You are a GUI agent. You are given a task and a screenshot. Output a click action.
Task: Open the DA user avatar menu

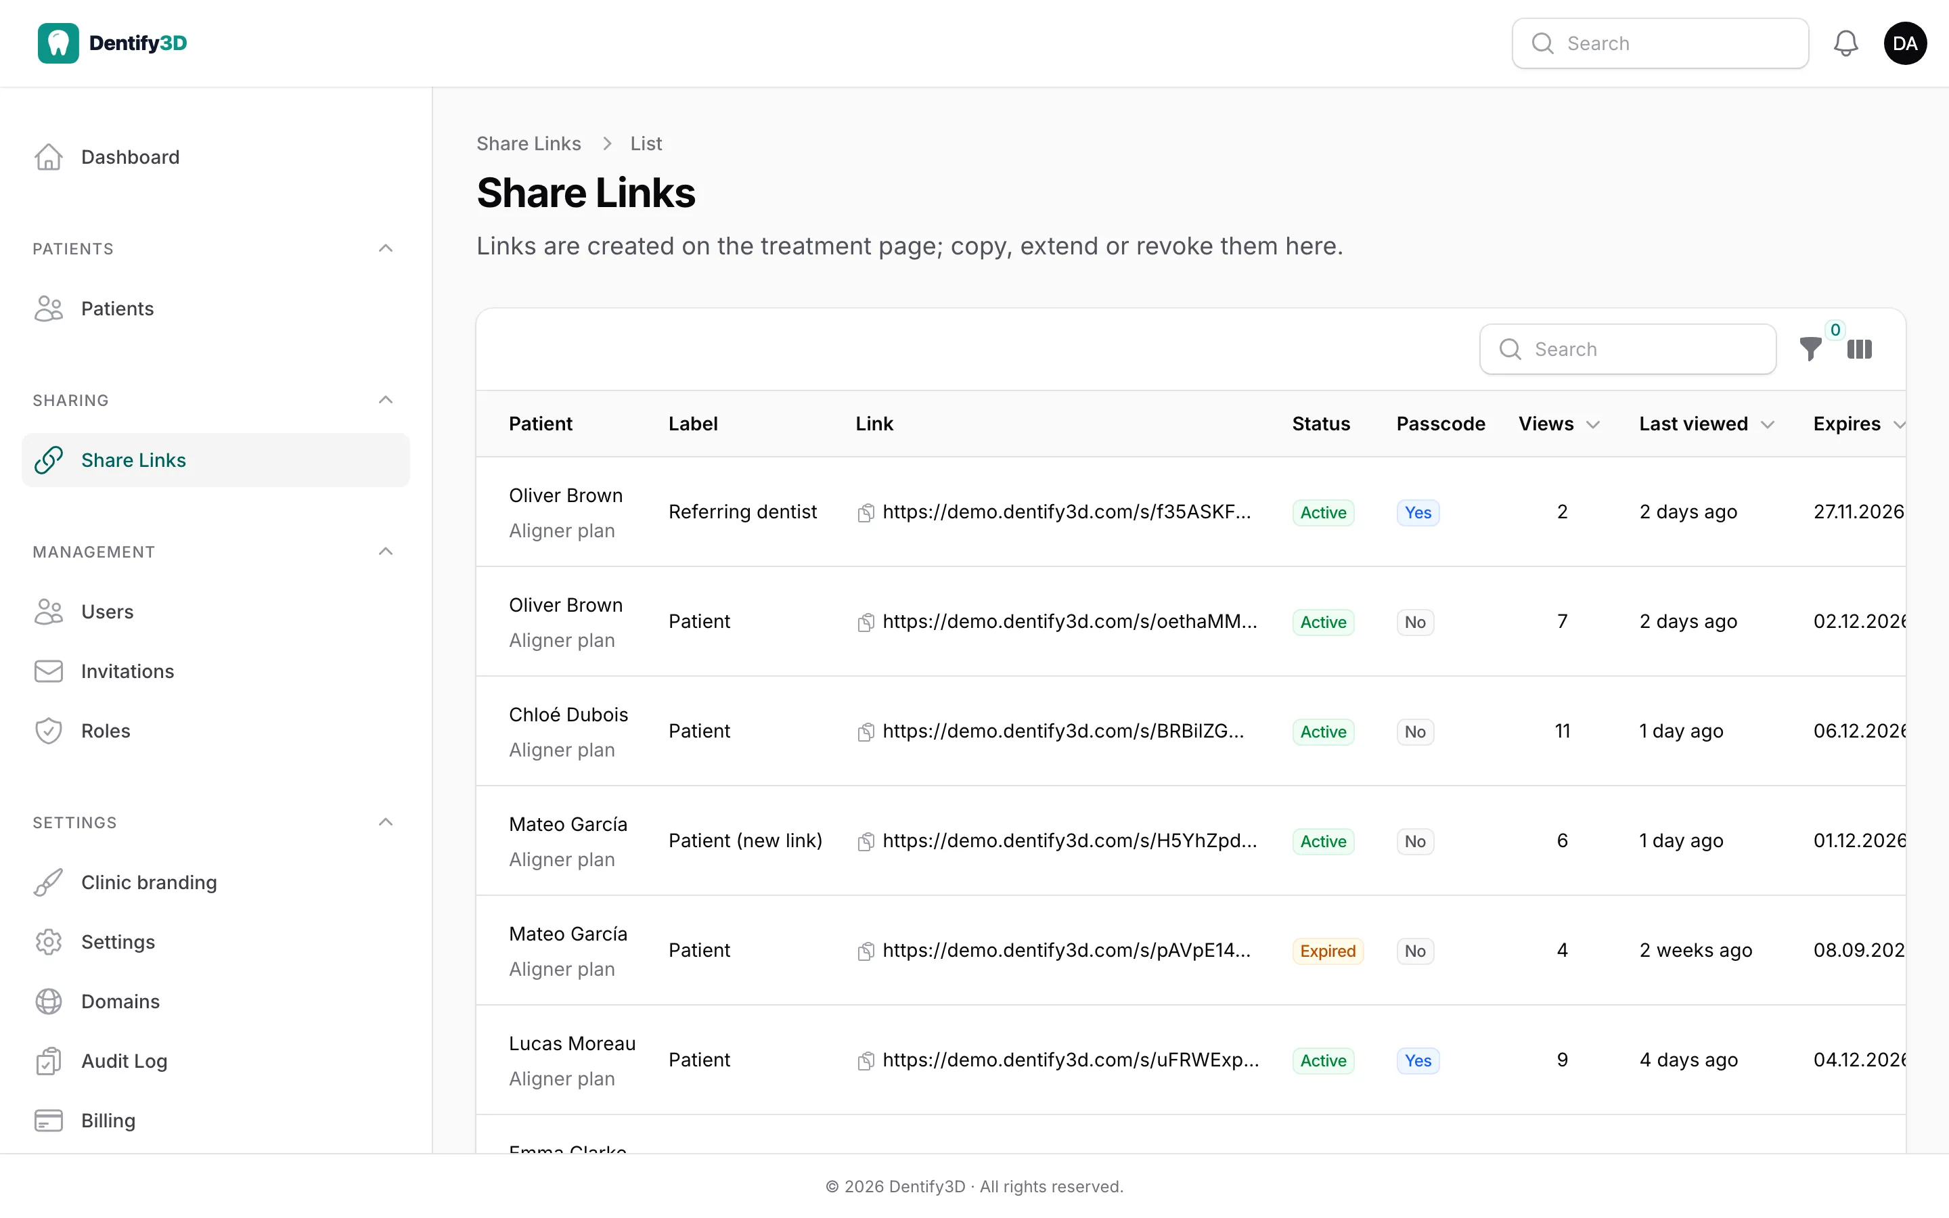tap(1905, 43)
